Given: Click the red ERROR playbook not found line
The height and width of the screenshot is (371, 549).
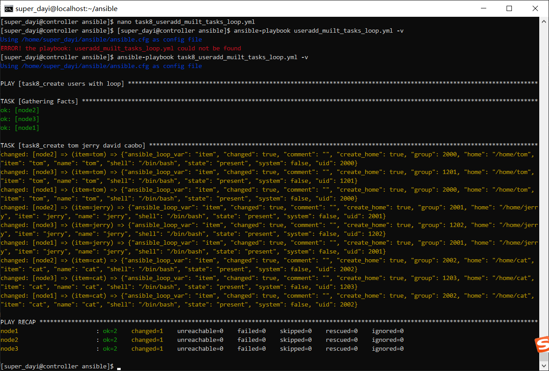Looking at the screenshot, I should tap(121, 48).
